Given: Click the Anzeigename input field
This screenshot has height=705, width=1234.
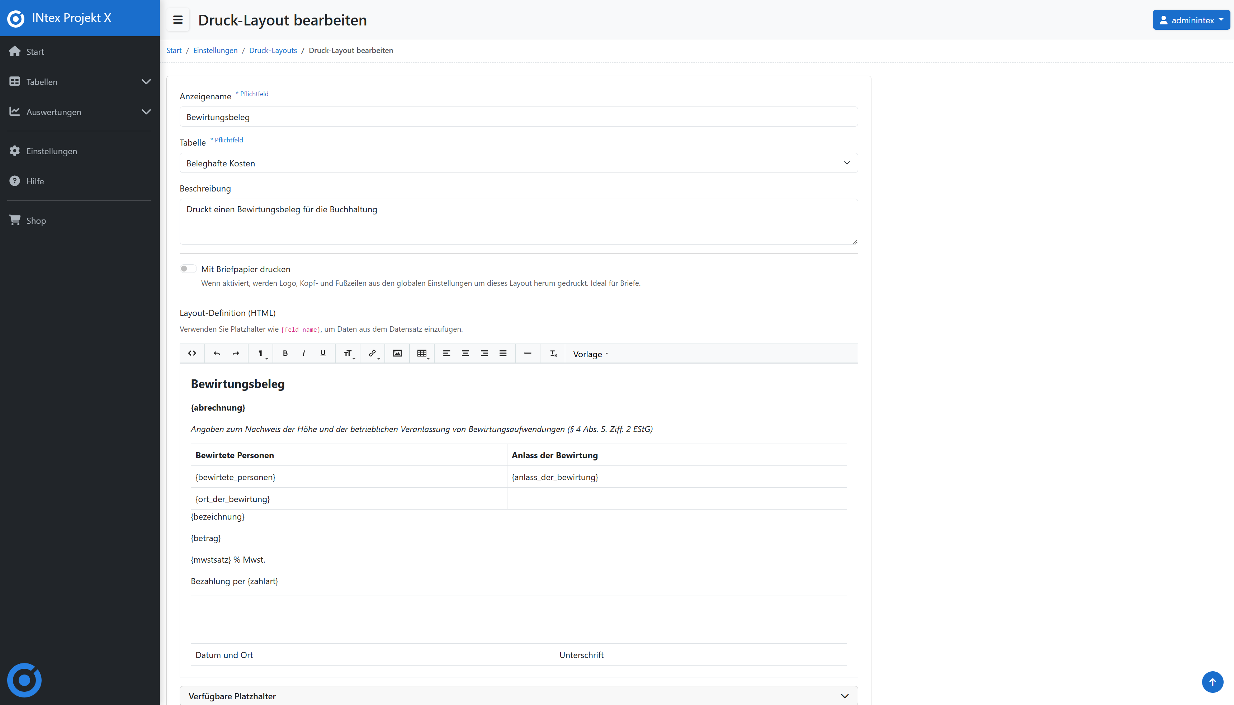Looking at the screenshot, I should click(518, 117).
